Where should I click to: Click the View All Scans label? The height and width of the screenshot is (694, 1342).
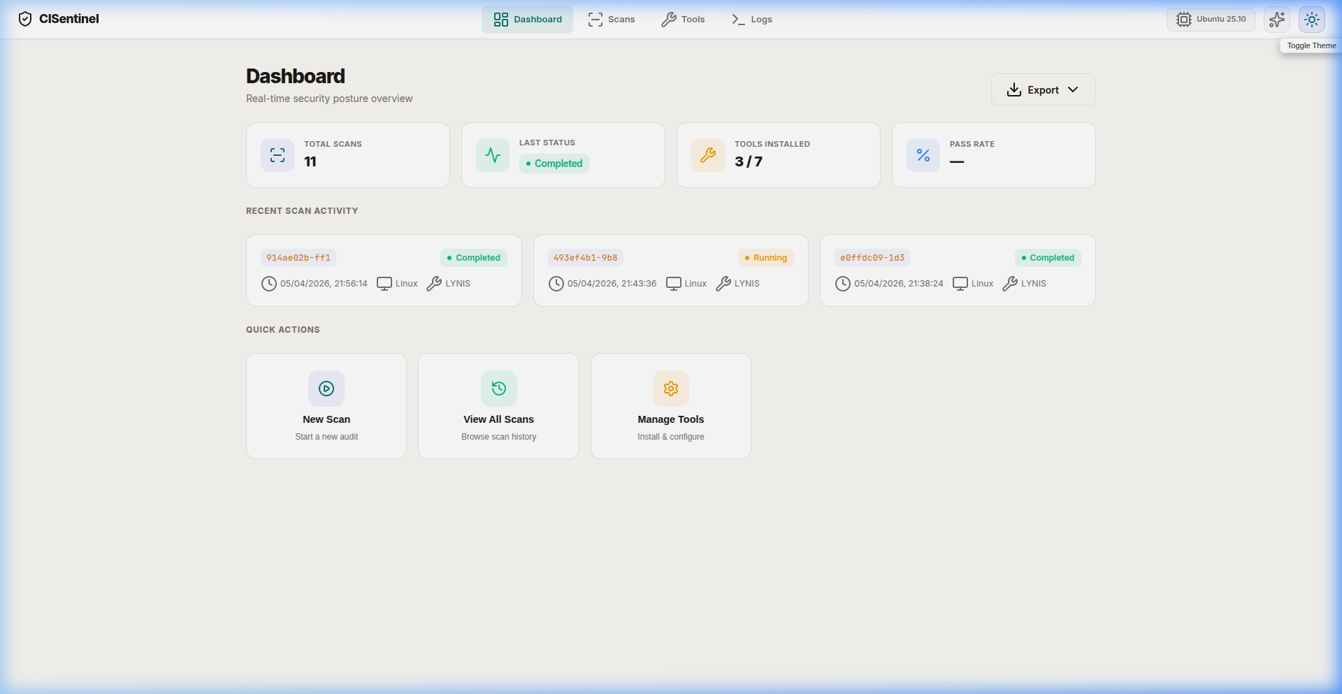click(498, 419)
